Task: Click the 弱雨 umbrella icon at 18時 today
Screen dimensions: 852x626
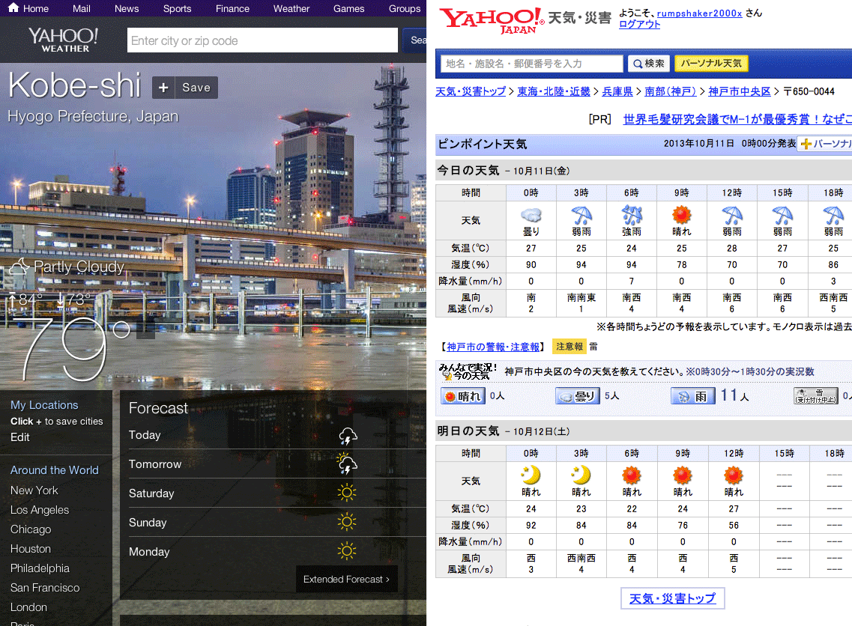Action: [x=833, y=215]
